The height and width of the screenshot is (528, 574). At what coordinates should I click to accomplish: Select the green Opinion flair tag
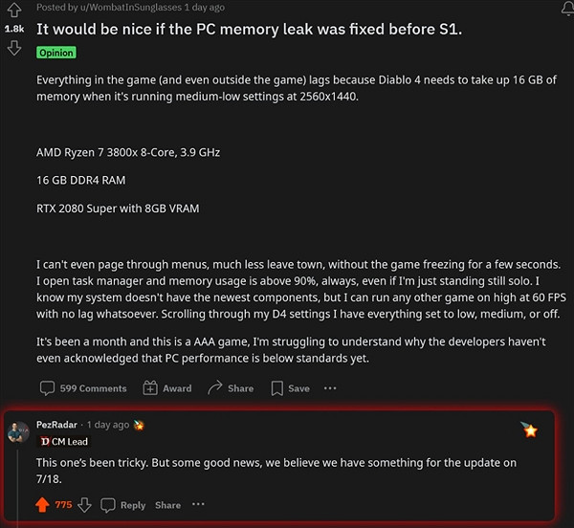[x=55, y=53]
